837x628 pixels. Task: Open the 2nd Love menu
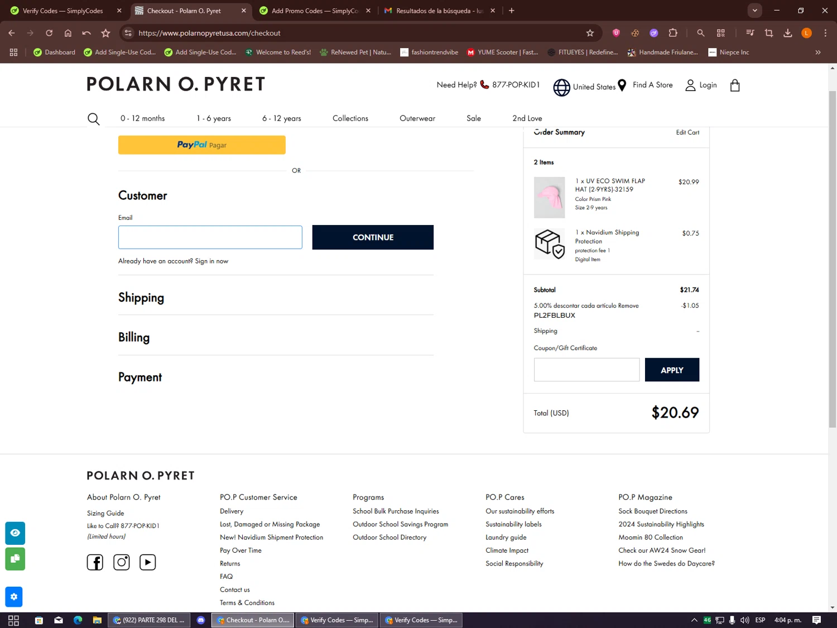click(527, 118)
